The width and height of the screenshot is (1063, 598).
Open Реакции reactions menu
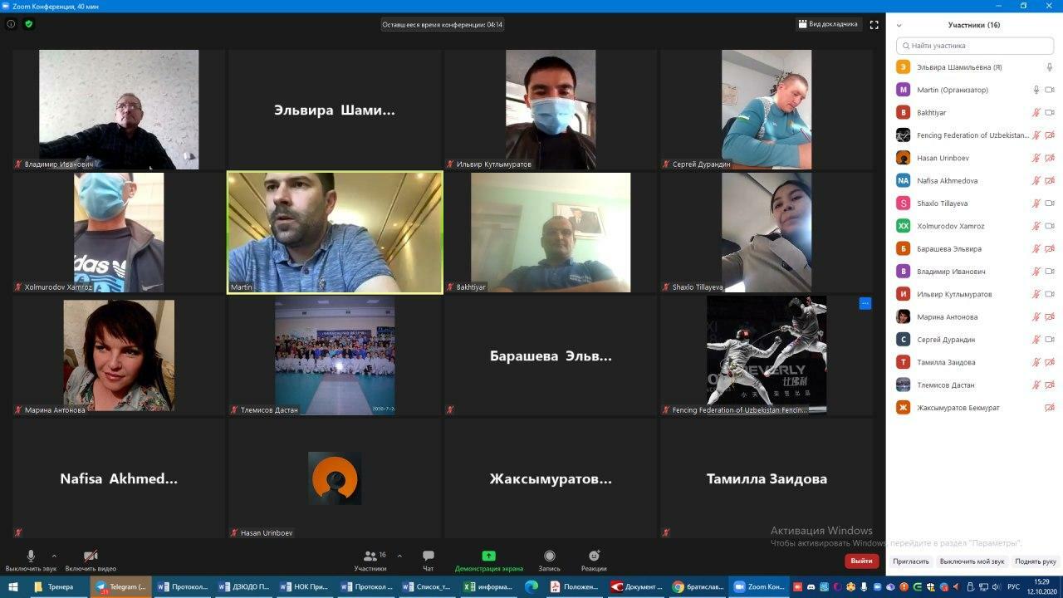594,561
